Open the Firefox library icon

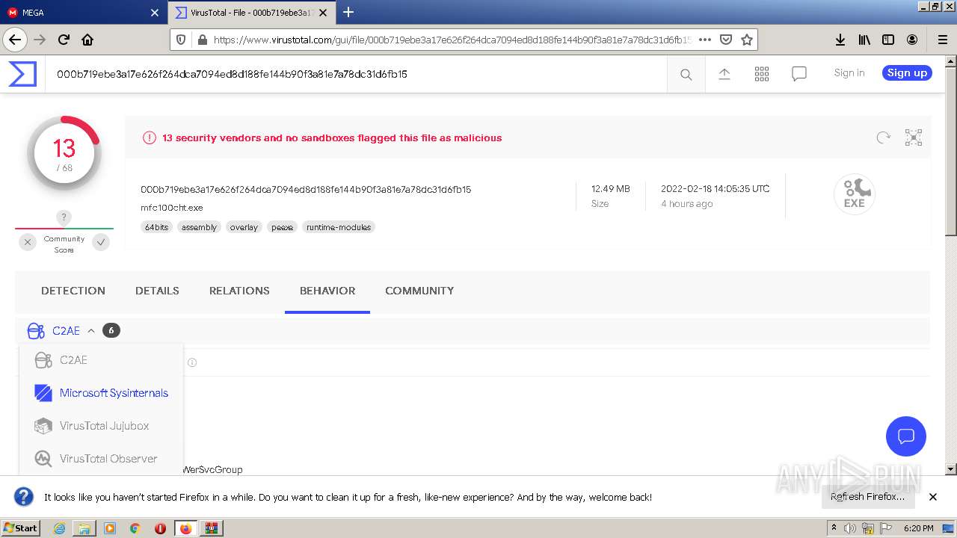coord(864,40)
